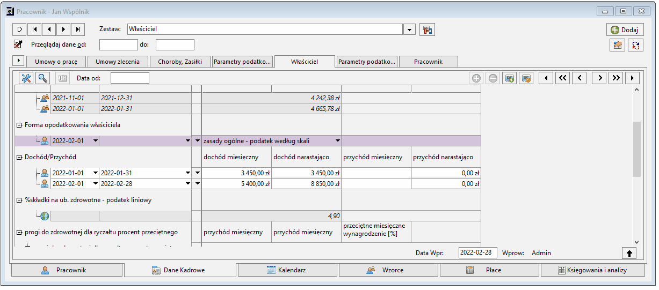Switch to the Umowy zlecenia tab

(x=118, y=62)
